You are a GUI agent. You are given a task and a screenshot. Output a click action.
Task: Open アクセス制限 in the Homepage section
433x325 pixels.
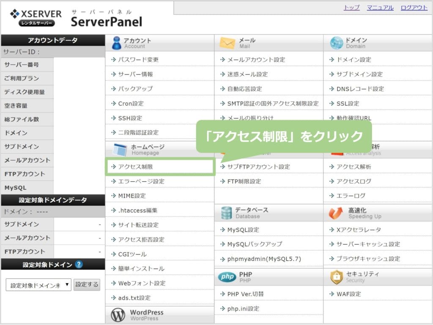pos(135,167)
